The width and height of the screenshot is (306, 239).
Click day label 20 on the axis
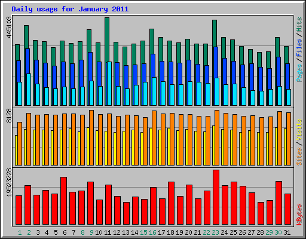(188, 232)
